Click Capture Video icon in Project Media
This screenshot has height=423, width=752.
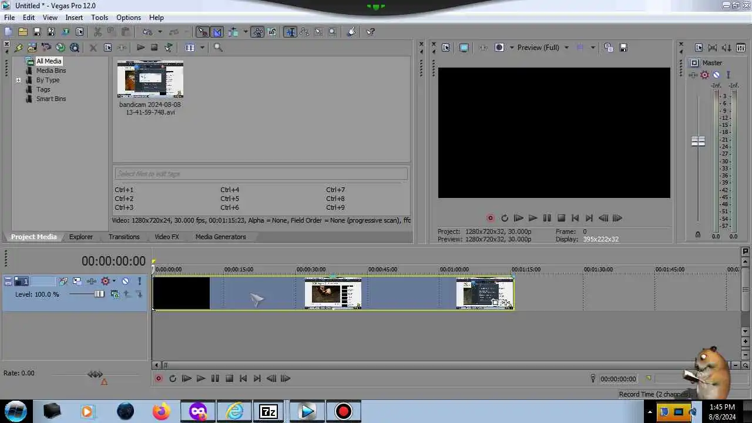point(46,48)
